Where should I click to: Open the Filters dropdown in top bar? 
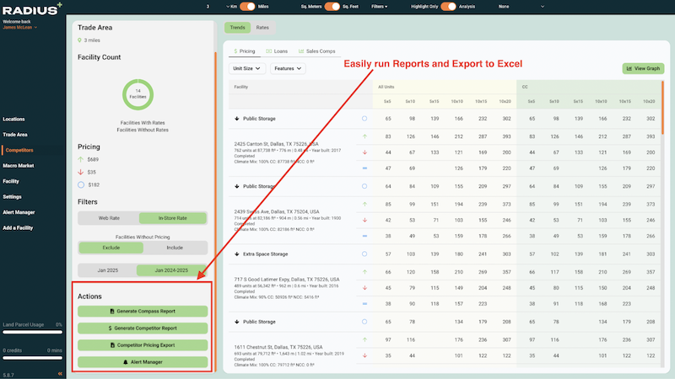tap(379, 7)
